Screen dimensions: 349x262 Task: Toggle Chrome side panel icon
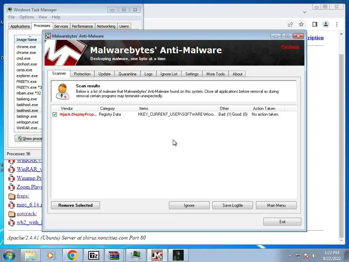tap(315, 24)
